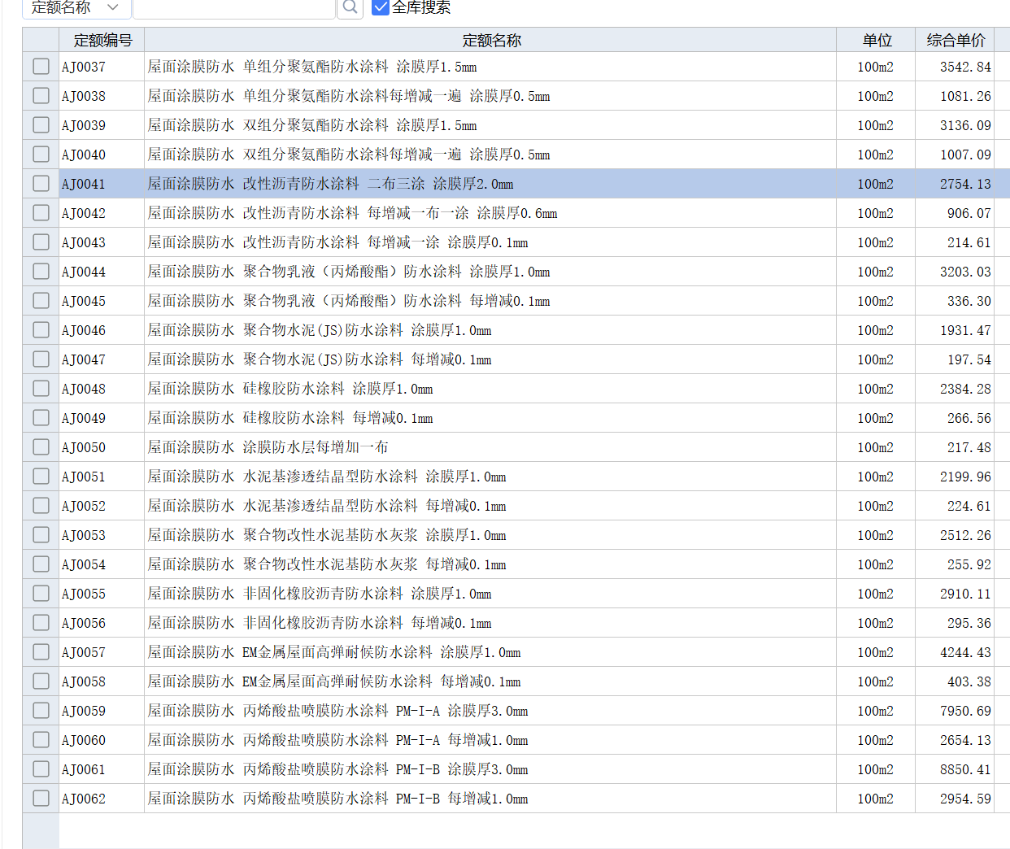
Task: Check the box beside AJ0051
Action: tap(41, 477)
